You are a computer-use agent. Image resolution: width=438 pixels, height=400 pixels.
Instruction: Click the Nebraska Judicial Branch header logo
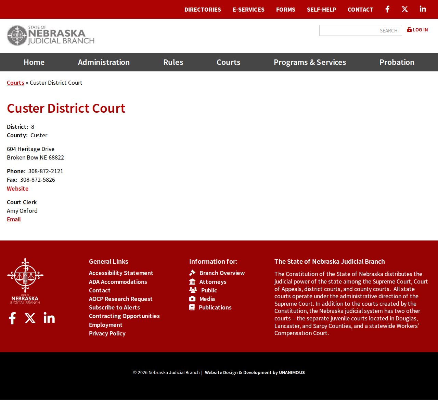coord(51,36)
